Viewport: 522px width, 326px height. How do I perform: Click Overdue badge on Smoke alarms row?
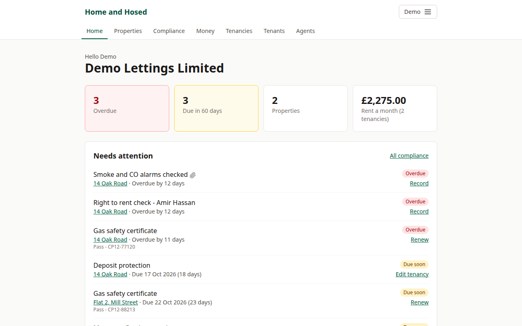coord(415,174)
